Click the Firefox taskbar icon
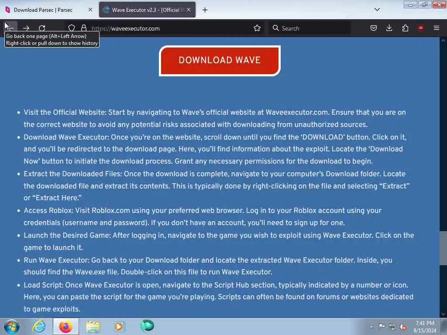The width and height of the screenshot is (447, 335). coord(66,326)
